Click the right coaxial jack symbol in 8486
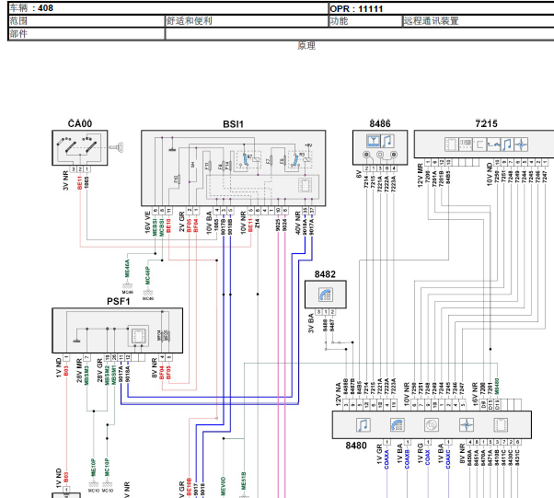Image resolution: width=554 pixels, height=498 pixels. (394, 155)
